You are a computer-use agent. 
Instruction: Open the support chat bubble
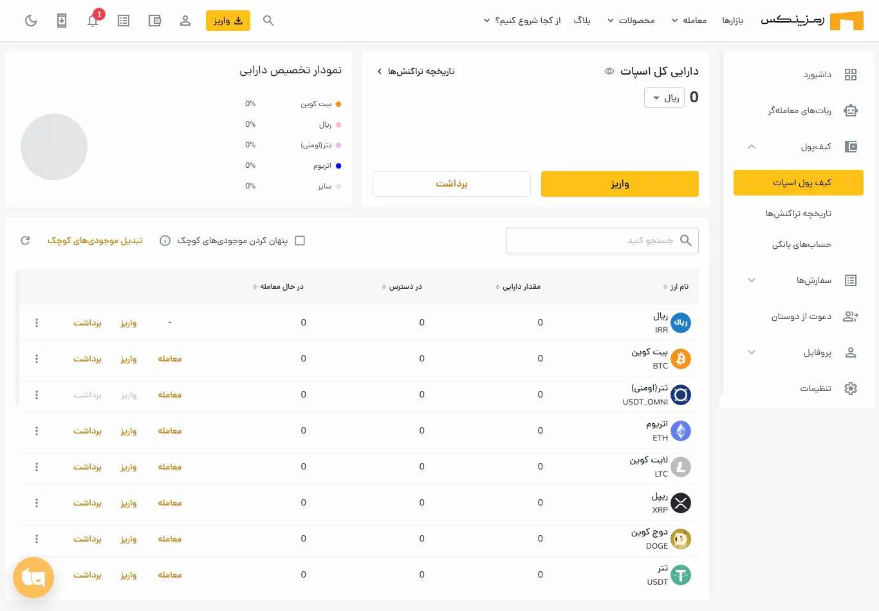click(33, 578)
